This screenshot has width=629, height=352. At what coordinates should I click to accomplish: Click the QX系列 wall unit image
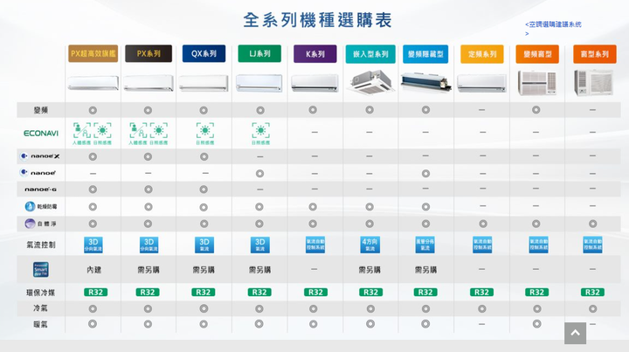pyautogui.click(x=204, y=83)
